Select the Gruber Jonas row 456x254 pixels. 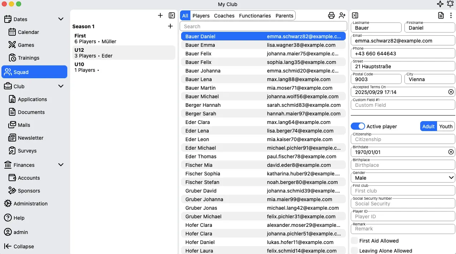[x=263, y=208]
